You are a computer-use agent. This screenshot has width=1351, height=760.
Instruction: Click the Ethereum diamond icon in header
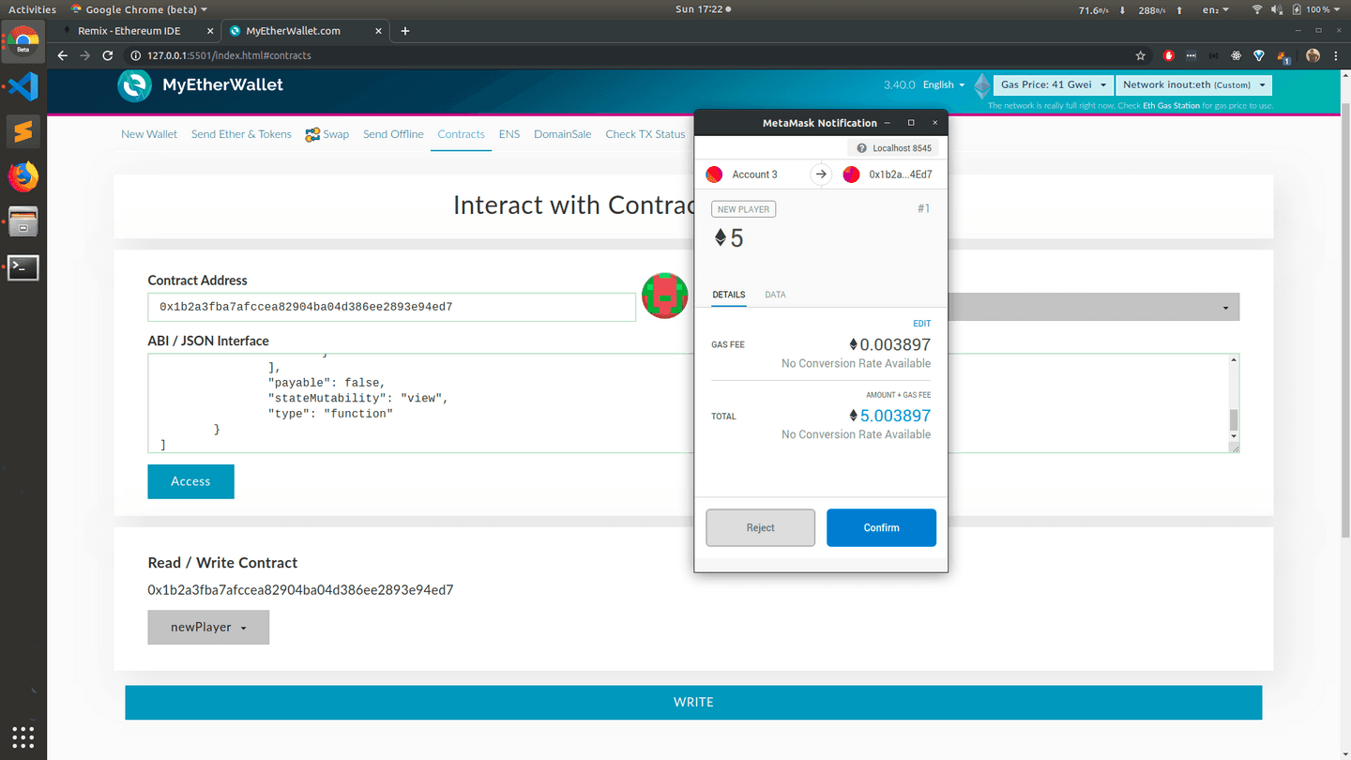pos(981,85)
